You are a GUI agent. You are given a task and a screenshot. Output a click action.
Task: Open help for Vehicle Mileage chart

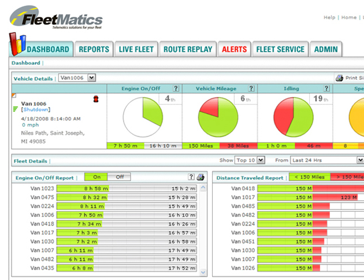tap(251, 89)
